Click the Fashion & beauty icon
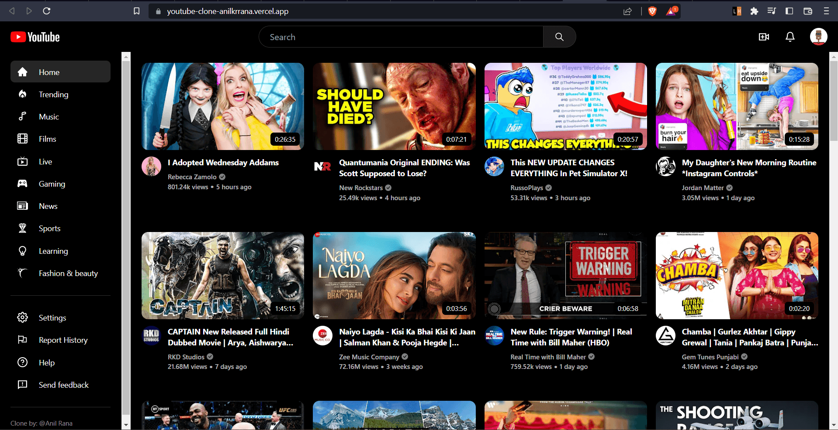Screen dimensions: 838x430 pyautogui.click(x=22, y=273)
